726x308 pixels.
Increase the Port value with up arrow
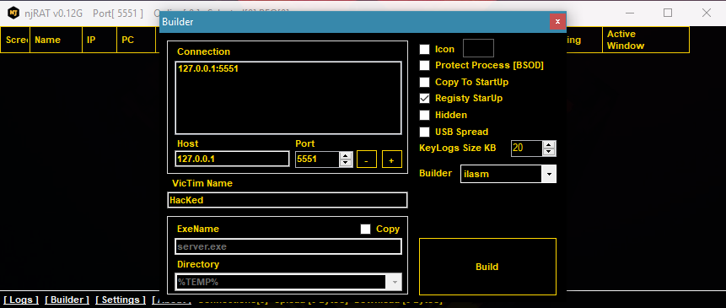(346, 155)
